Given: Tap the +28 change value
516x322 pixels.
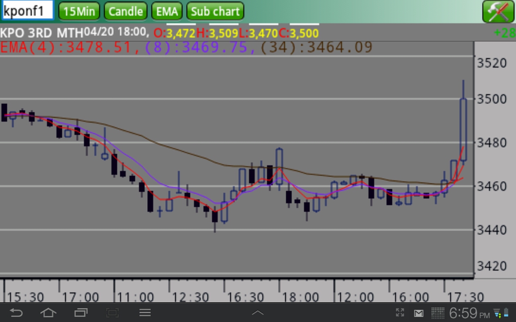Looking at the screenshot, I should click(505, 33).
